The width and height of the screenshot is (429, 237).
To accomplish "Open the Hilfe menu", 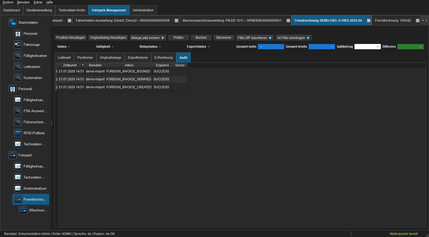I will coord(50,2).
